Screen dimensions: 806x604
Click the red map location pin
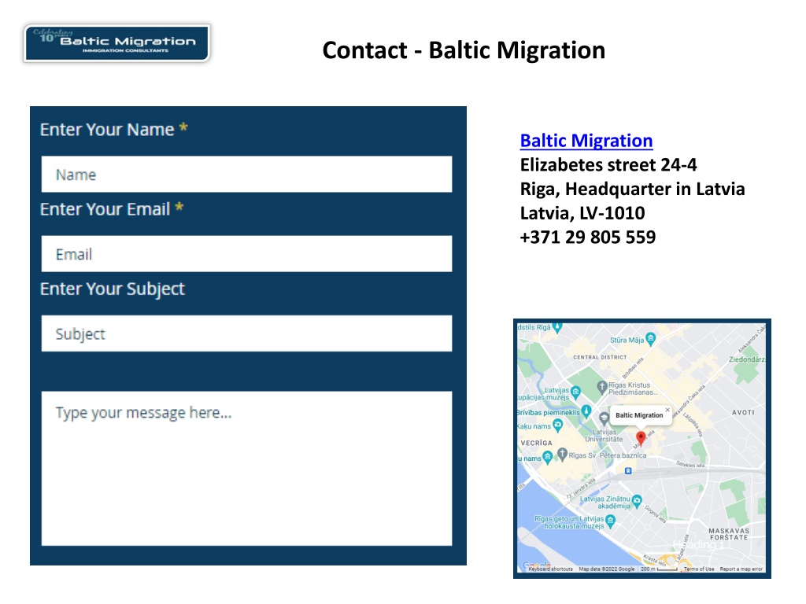641,438
